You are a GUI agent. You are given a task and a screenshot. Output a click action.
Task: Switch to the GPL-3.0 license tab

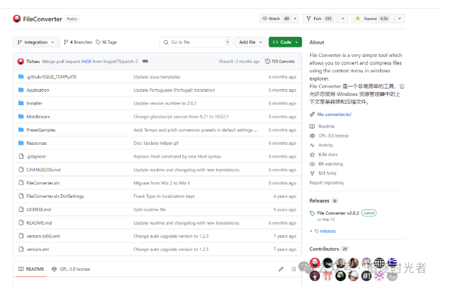click(x=71, y=269)
